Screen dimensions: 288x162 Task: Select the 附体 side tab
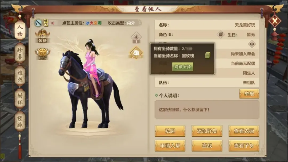coord(20,99)
